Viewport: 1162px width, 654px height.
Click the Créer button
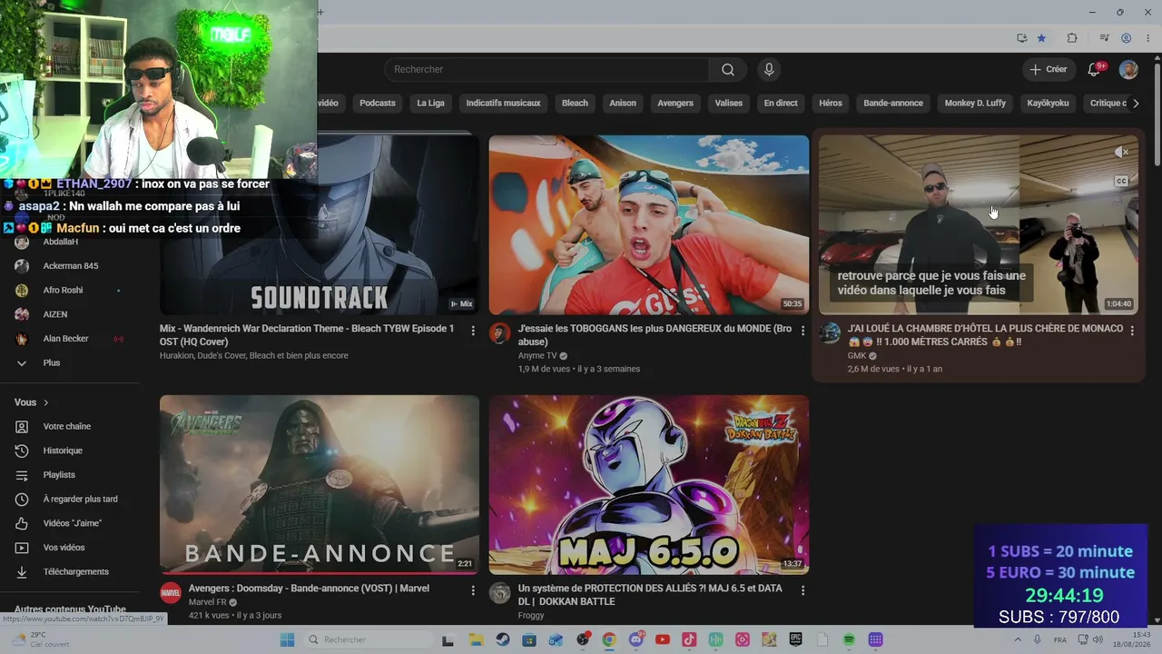1049,70
